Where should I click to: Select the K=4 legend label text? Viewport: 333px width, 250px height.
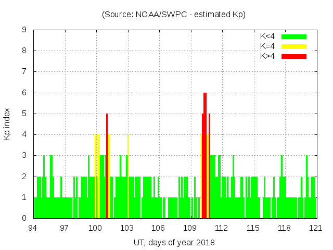coord(267,46)
